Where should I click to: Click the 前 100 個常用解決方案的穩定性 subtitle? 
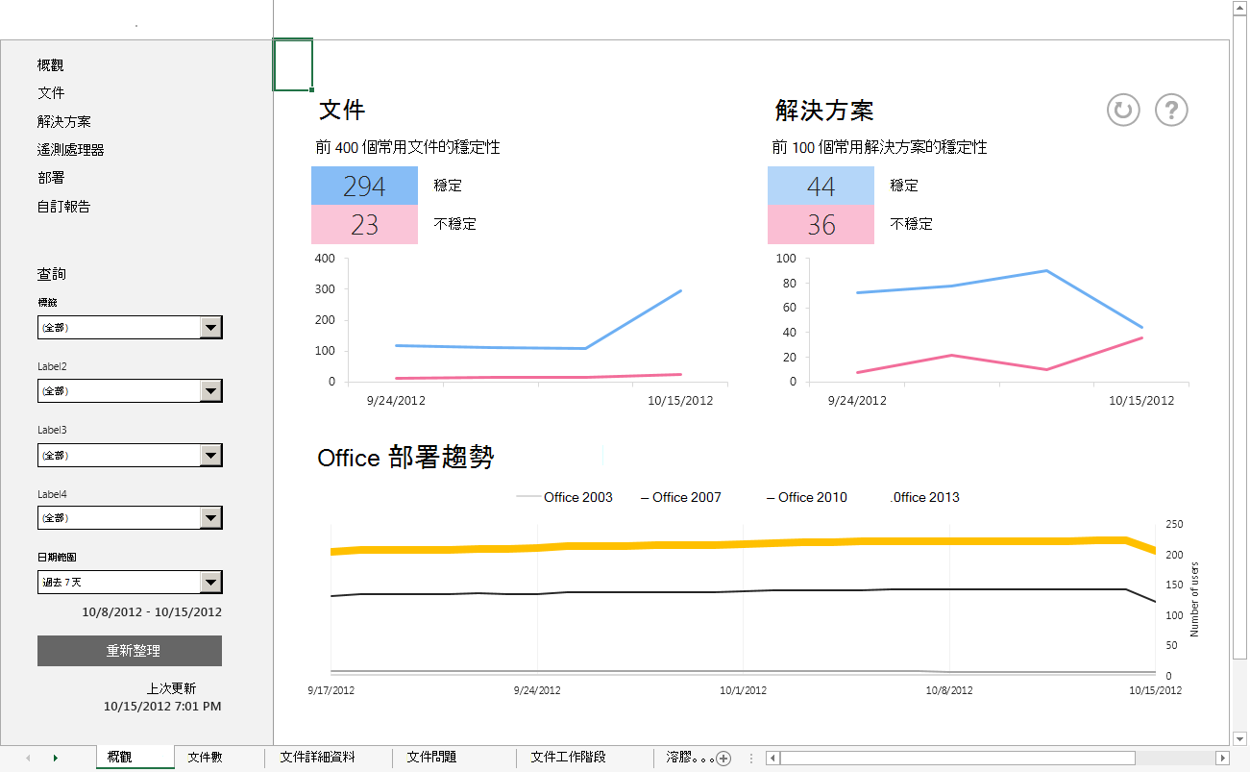point(880,147)
